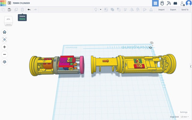The height and width of the screenshot is (120, 192).
Task: Open the design list icon beside title
Action: [9, 3]
